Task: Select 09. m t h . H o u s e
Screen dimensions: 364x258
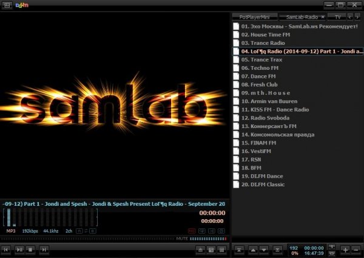Action: click(x=298, y=93)
